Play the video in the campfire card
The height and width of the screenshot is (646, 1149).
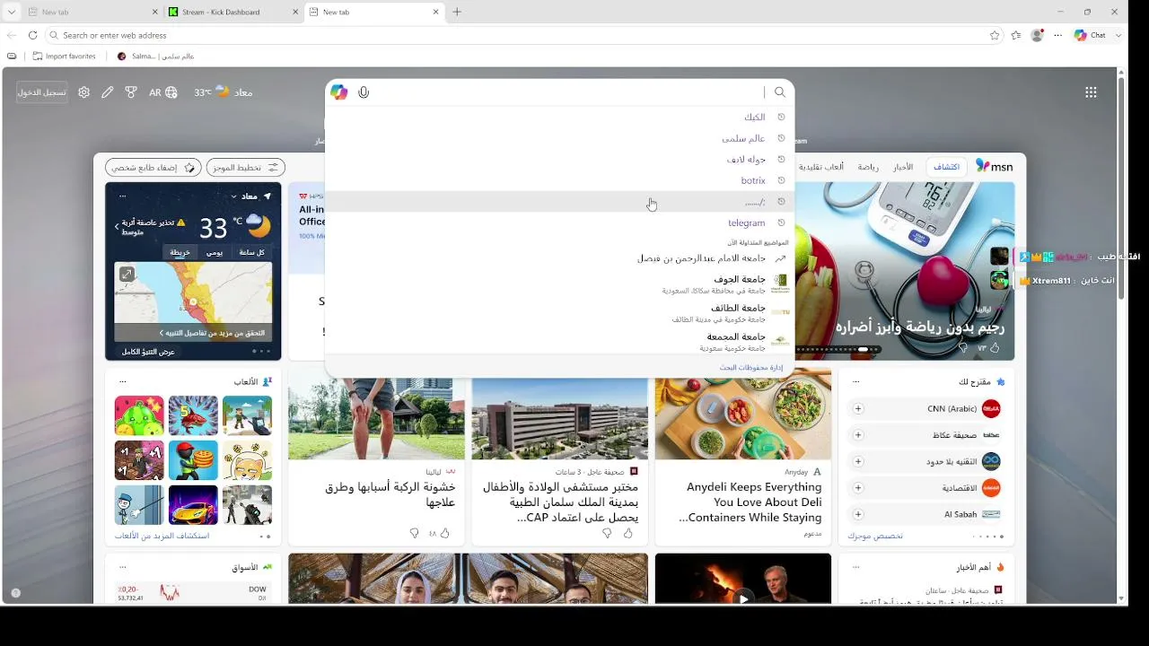click(x=742, y=598)
